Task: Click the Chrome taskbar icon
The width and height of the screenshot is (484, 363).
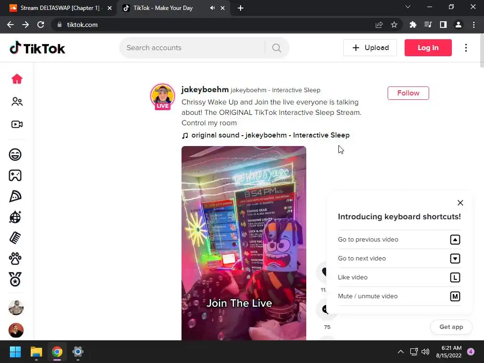Action: (57, 352)
